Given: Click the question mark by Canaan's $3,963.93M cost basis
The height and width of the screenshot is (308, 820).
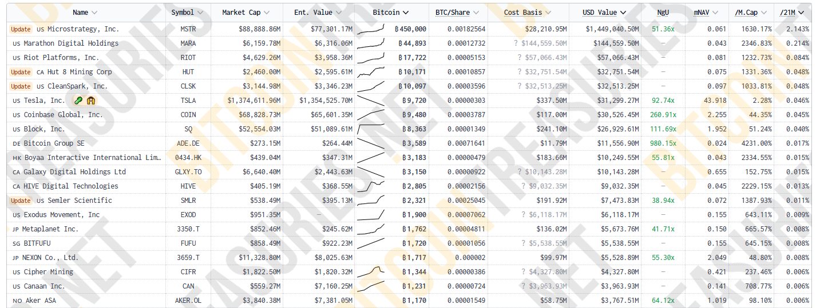Looking at the screenshot, I should tap(524, 286).
